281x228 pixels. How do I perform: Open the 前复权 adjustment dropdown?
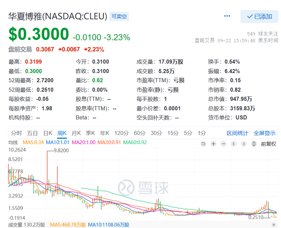click(x=269, y=144)
